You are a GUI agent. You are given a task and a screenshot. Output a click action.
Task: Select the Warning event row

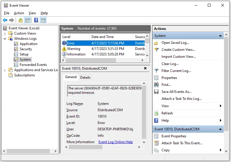point(103,49)
